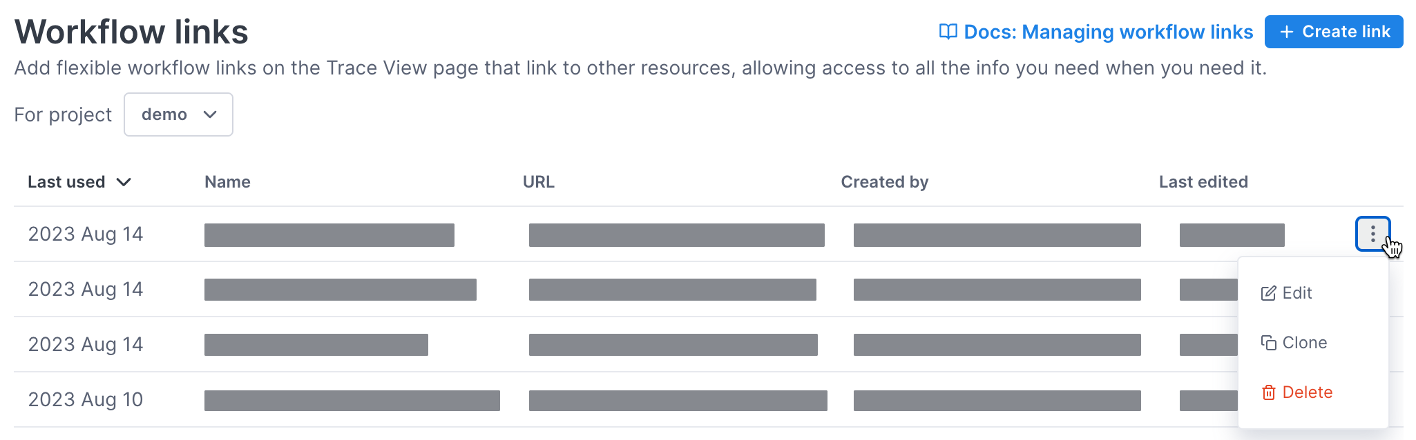Select the row last used 2023 Aug 10

tap(86, 400)
